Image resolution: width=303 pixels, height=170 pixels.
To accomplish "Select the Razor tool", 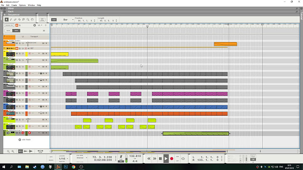I will [19, 19].
